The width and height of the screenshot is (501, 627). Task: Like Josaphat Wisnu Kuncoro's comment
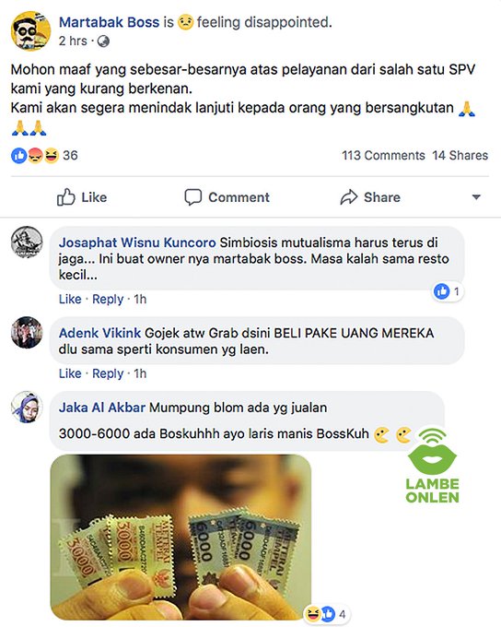70,299
